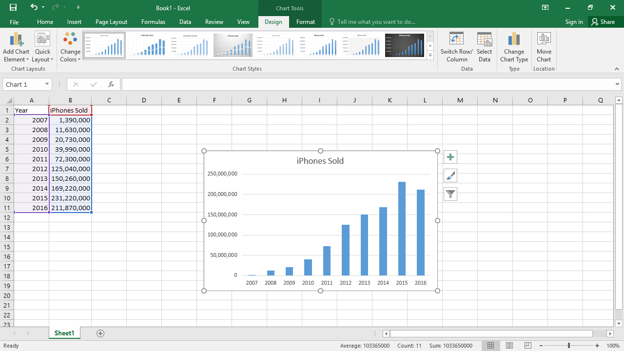Open the File tab
This screenshot has height=351, width=624.
click(x=14, y=22)
